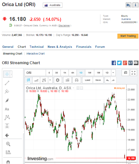Take a chart snapshot with camera icon
This screenshot has width=139, height=164.
(125, 73)
